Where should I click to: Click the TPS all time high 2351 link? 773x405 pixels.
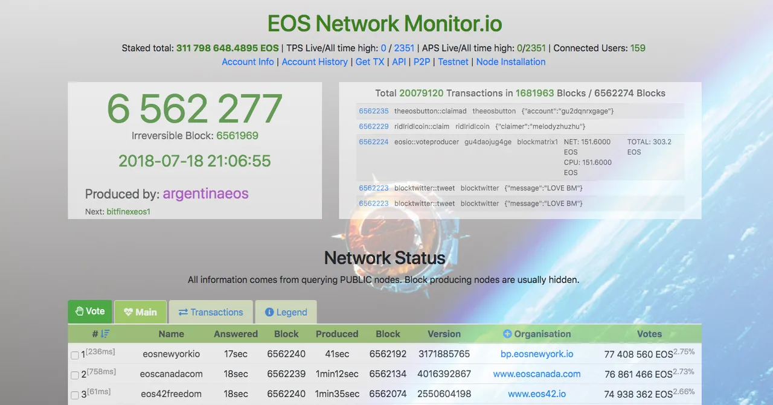coord(405,48)
